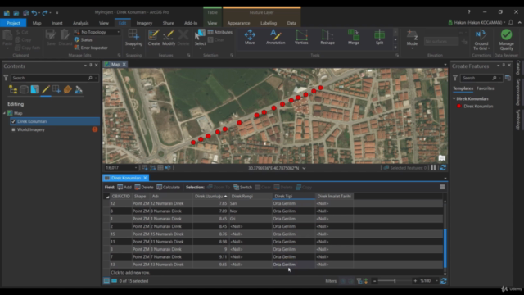Click the World Imagery warning icon
Screen dimensions: 524x295
click(x=95, y=129)
